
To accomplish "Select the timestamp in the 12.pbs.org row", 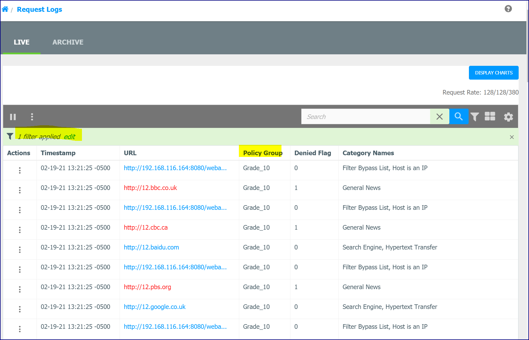I will point(76,287).
